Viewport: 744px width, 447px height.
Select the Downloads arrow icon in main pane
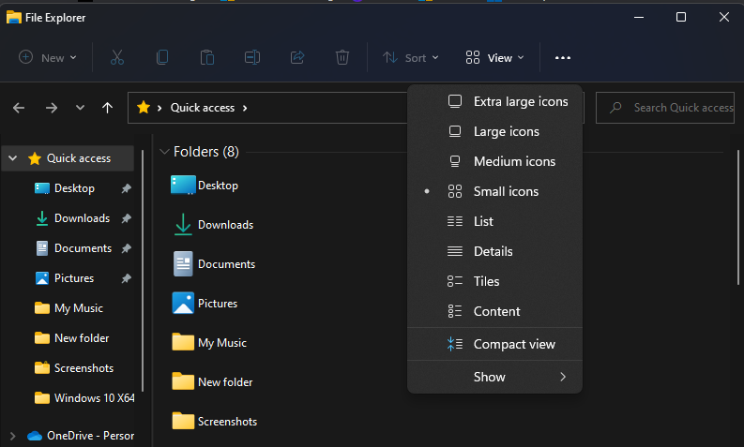coord(183,224)
